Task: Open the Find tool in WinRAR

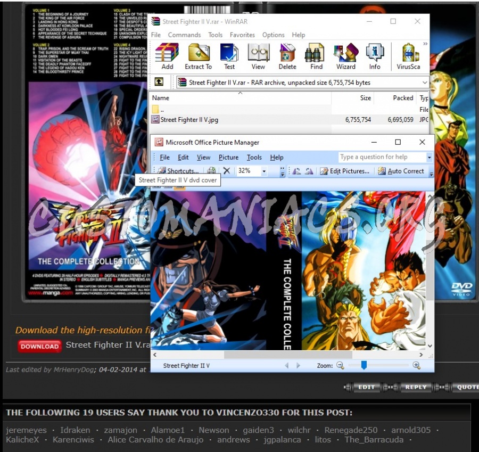Action: (316, 56)
